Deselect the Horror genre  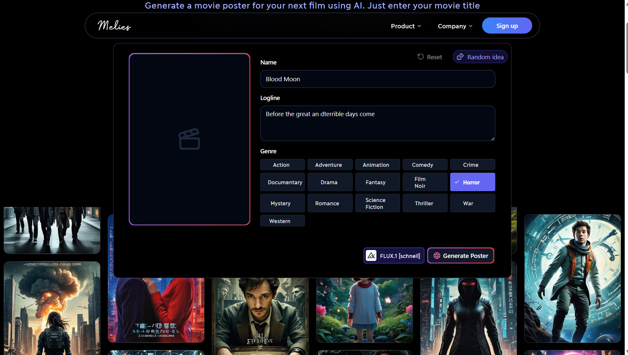(473, 182)
